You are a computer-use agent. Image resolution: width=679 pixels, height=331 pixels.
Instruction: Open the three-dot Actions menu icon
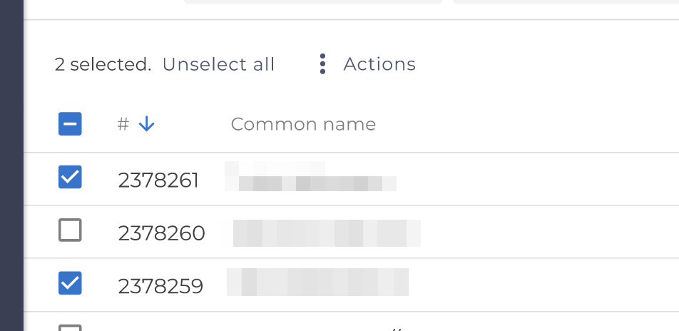[323, 64]
